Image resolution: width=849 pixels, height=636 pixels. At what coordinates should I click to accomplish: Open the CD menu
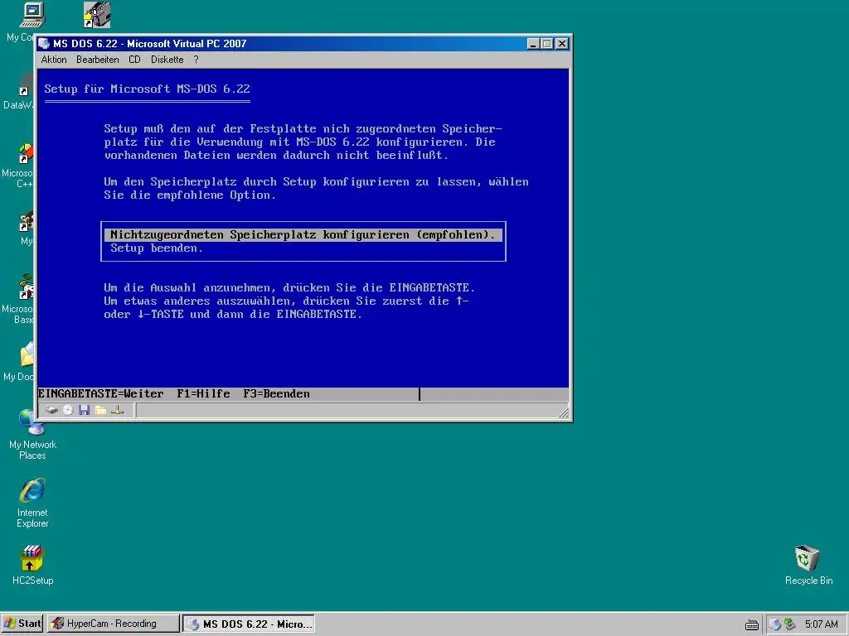tap(134, 60)
